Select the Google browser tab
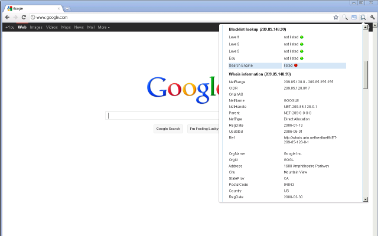This screenshot has height=236, width=378. point(33,9)
